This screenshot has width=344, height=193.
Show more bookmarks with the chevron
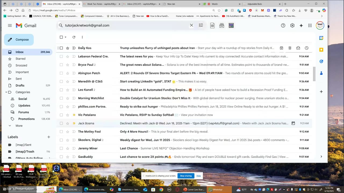(322, 16)
